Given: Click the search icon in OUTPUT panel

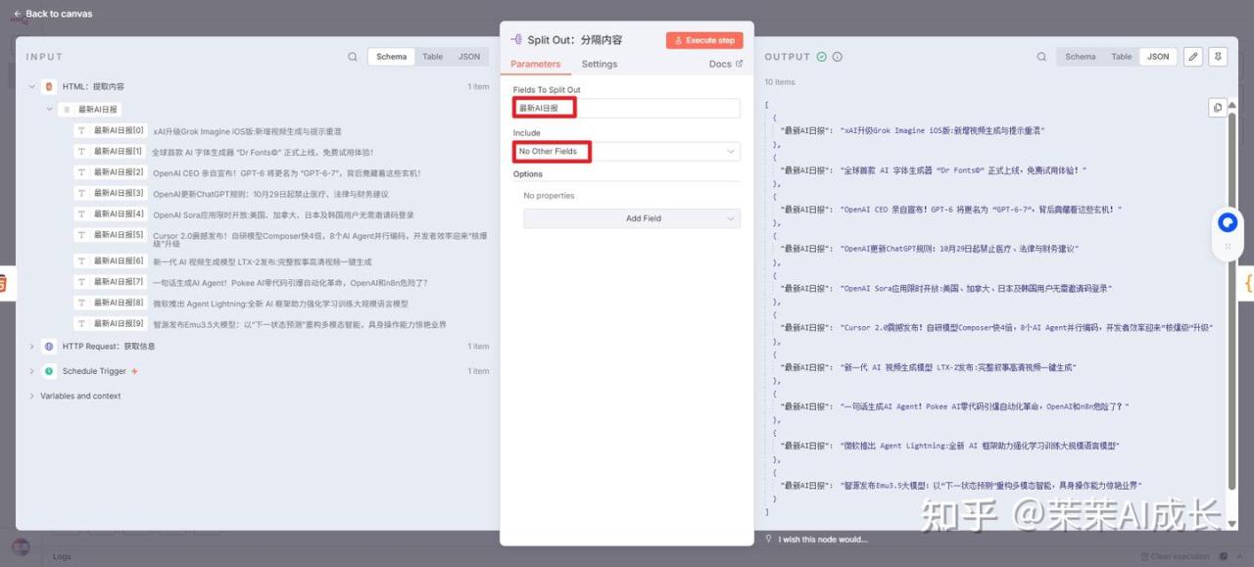Looking at the screenshot, I should pyautogui.click(x=1040, y=57).
